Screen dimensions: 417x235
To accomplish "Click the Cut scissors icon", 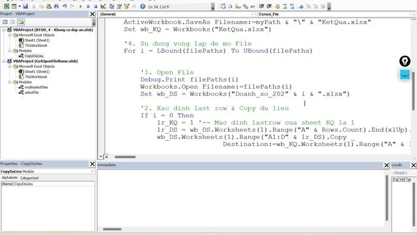I will [34, 7].
